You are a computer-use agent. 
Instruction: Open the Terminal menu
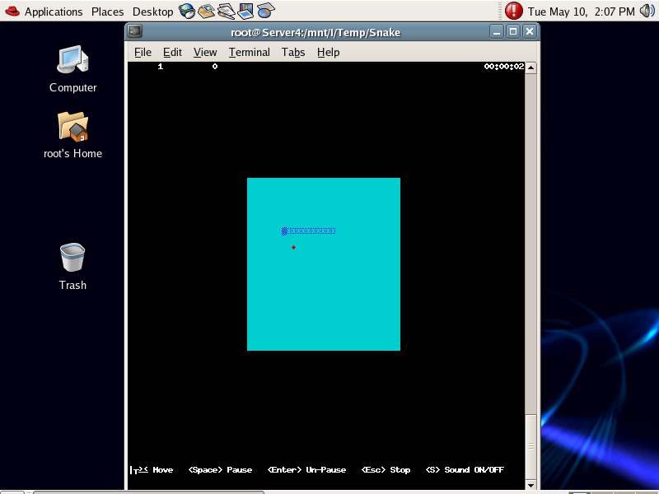249,52
